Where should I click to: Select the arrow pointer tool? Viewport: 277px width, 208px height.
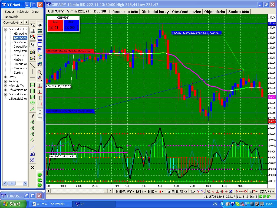pos(32,45)
